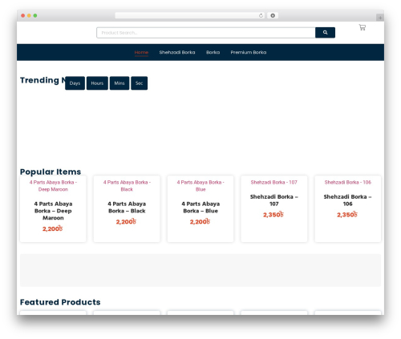Select bold title 4 Parts Abaya Borka – Blue
Screen dimensions: 401x339
coord(200,208)
